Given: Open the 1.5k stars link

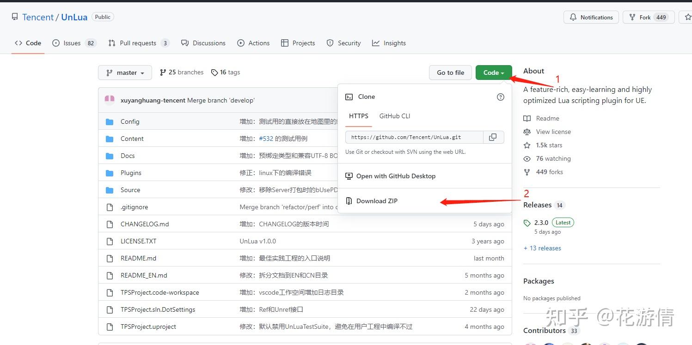Looking at the screenshot, I should pos(549,145).
